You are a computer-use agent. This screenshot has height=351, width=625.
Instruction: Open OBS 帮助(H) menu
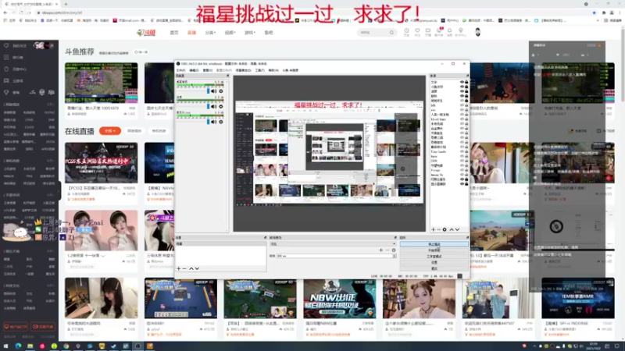tap(273, 70)
